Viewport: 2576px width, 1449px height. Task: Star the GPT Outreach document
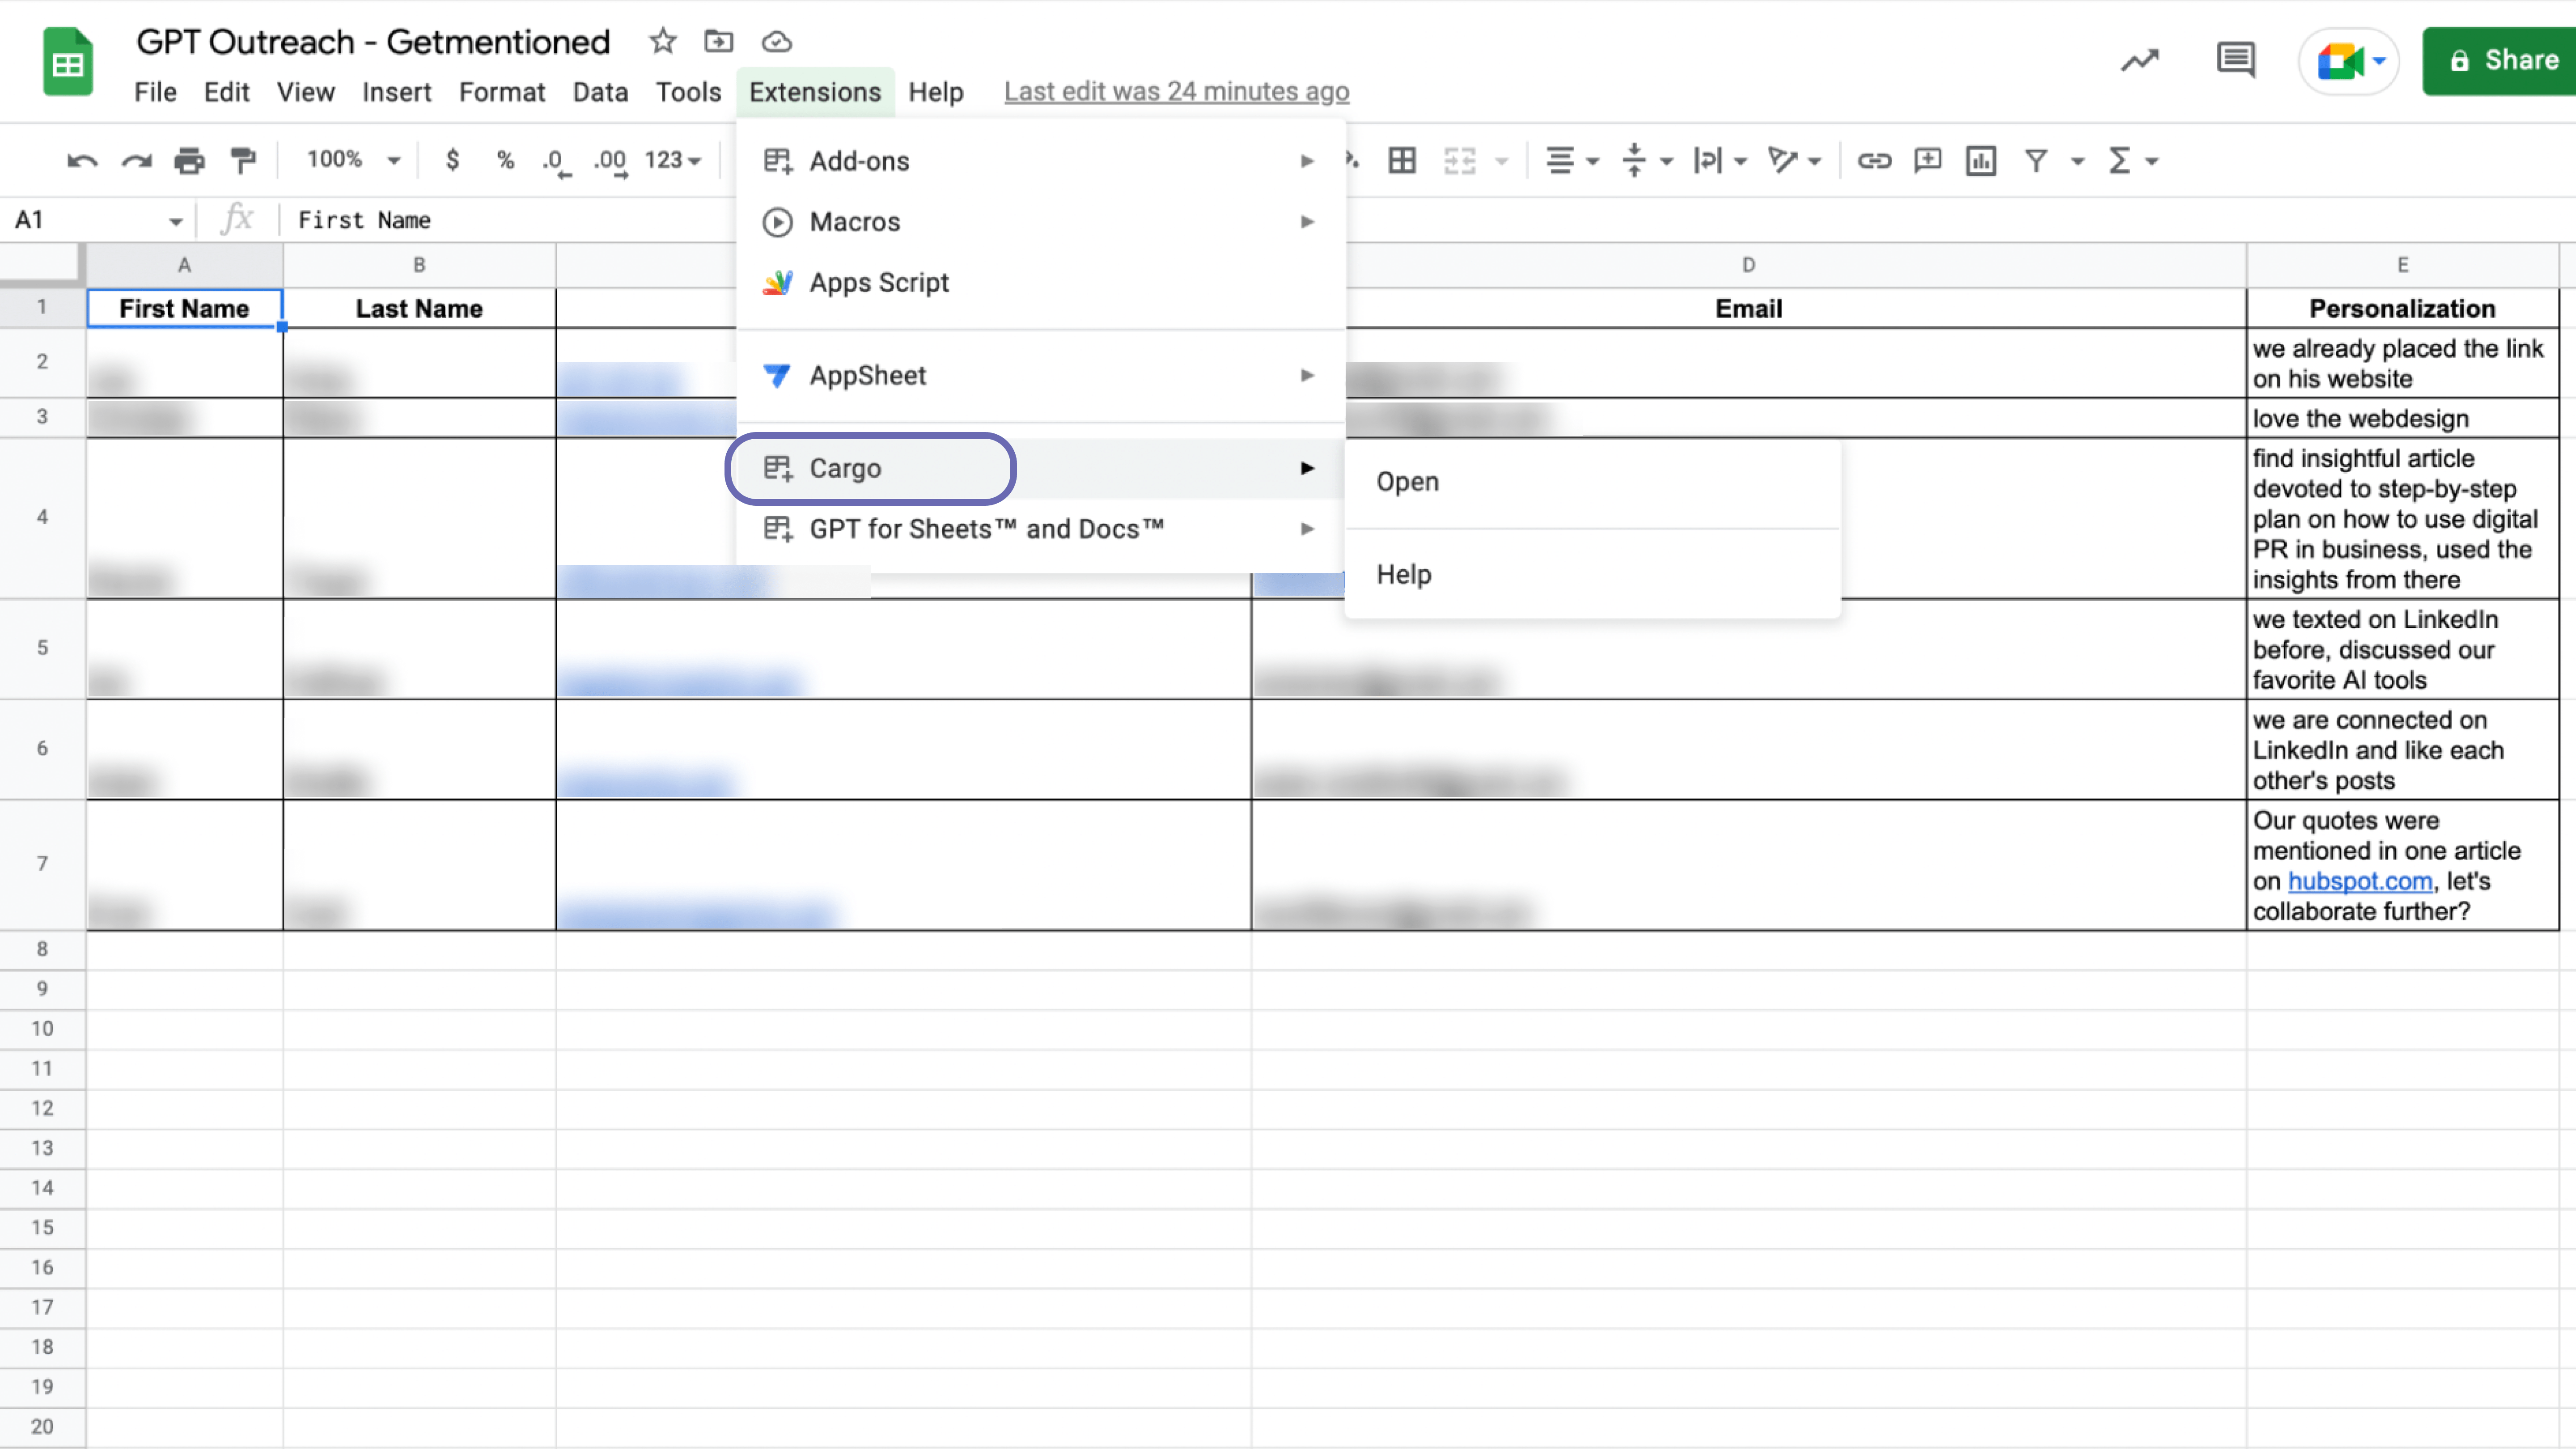point(662,42)
